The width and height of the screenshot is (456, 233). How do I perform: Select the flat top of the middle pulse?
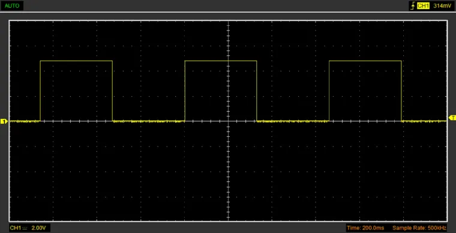coord(221,61)
